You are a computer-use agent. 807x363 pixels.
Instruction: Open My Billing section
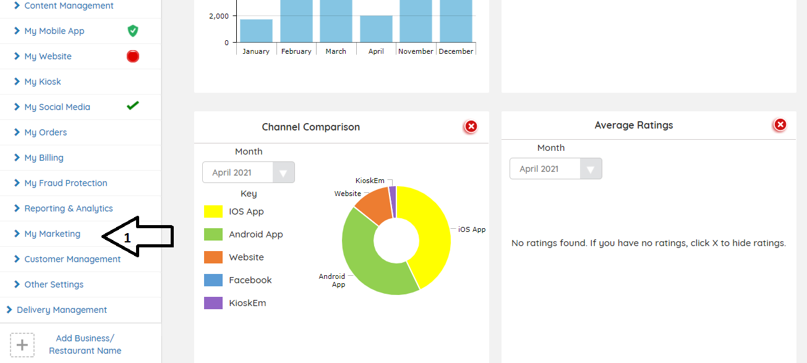(x=43, y=158)
